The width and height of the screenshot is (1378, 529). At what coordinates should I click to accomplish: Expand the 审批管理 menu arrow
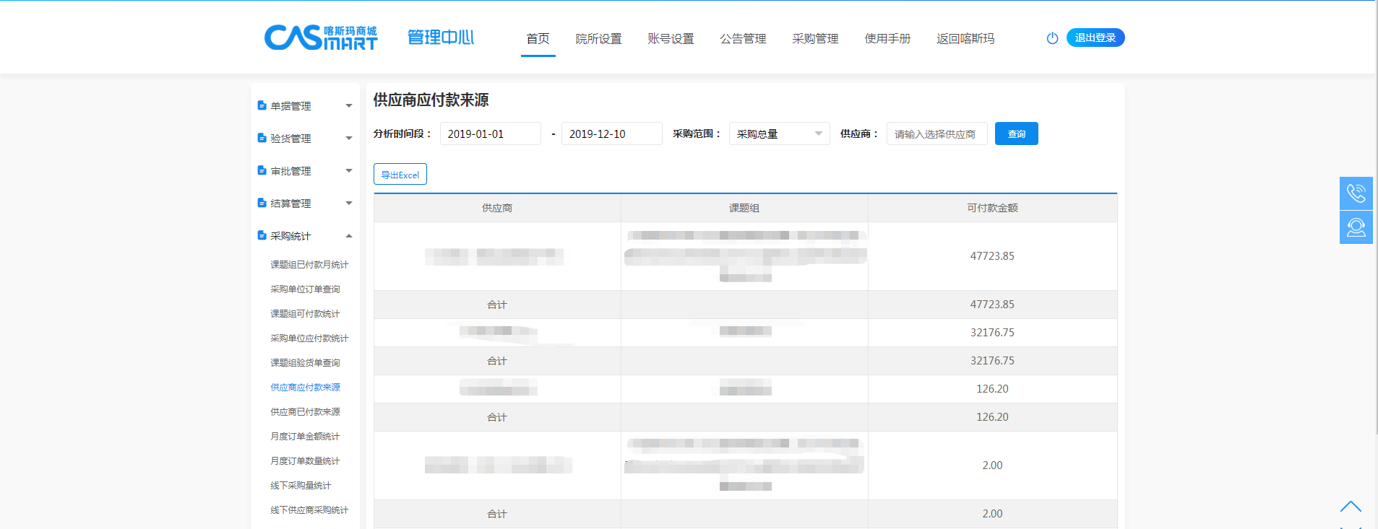point(349,171)
